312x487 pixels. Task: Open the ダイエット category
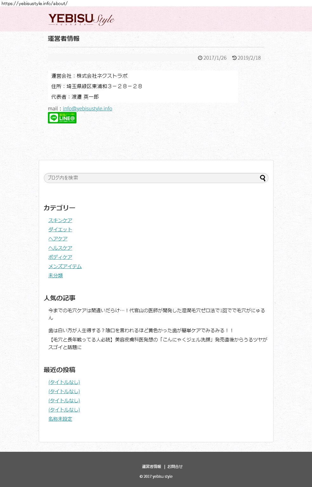click(60, 230)
